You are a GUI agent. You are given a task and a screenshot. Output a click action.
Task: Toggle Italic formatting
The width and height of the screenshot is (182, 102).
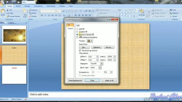tap(45, 15)
